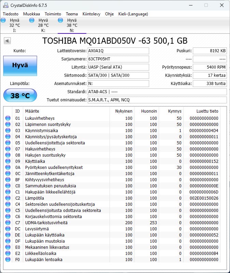Open the Kieli-(Language) menu
Viewport: 230px width, 273px height.
[133, 14]
